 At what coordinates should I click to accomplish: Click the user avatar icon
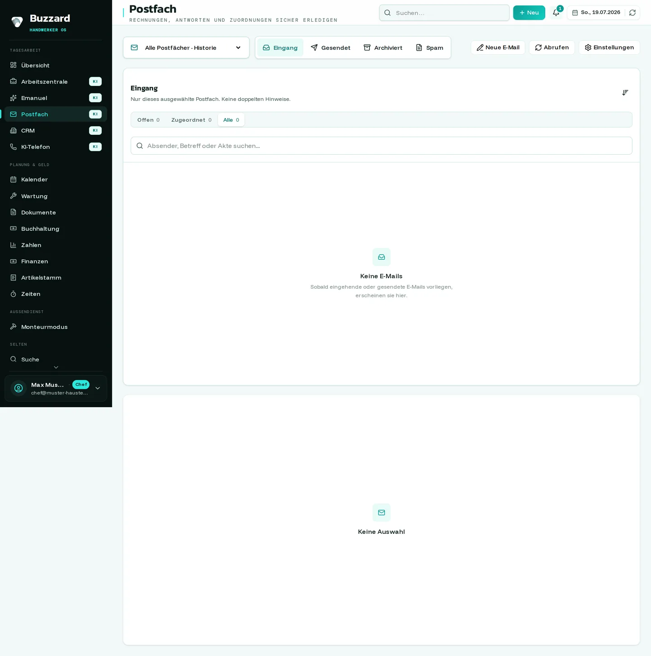tap(19, 388)
